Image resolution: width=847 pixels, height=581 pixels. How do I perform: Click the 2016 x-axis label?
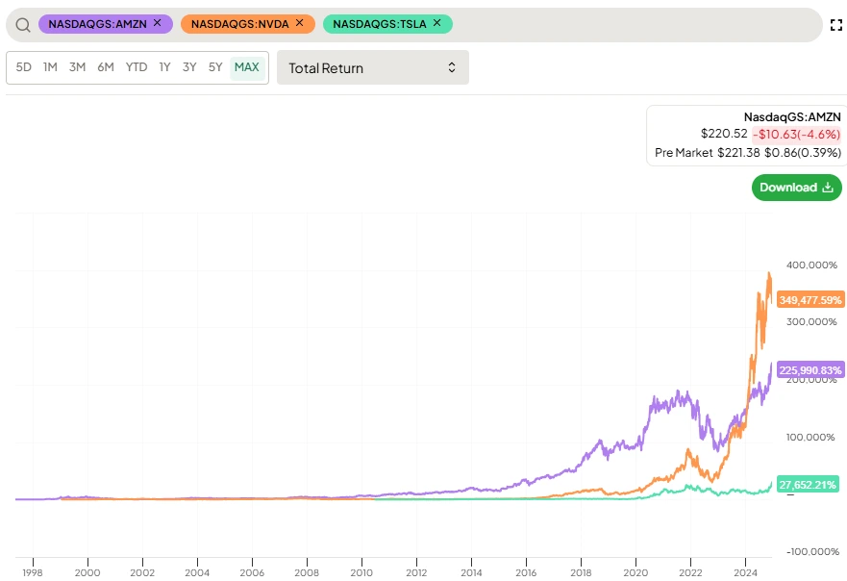pos(526,572)
